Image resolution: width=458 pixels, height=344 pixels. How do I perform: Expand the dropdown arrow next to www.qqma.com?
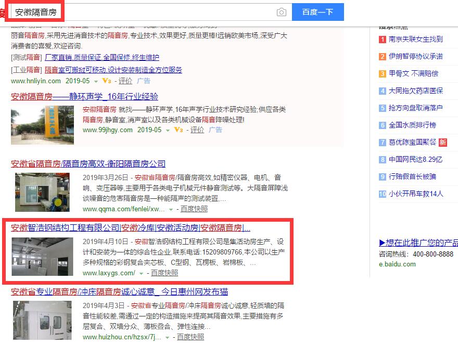click(171, 210)
